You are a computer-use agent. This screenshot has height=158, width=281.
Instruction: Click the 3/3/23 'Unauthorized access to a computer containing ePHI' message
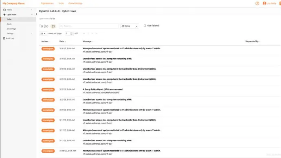[x=107, y=59]
